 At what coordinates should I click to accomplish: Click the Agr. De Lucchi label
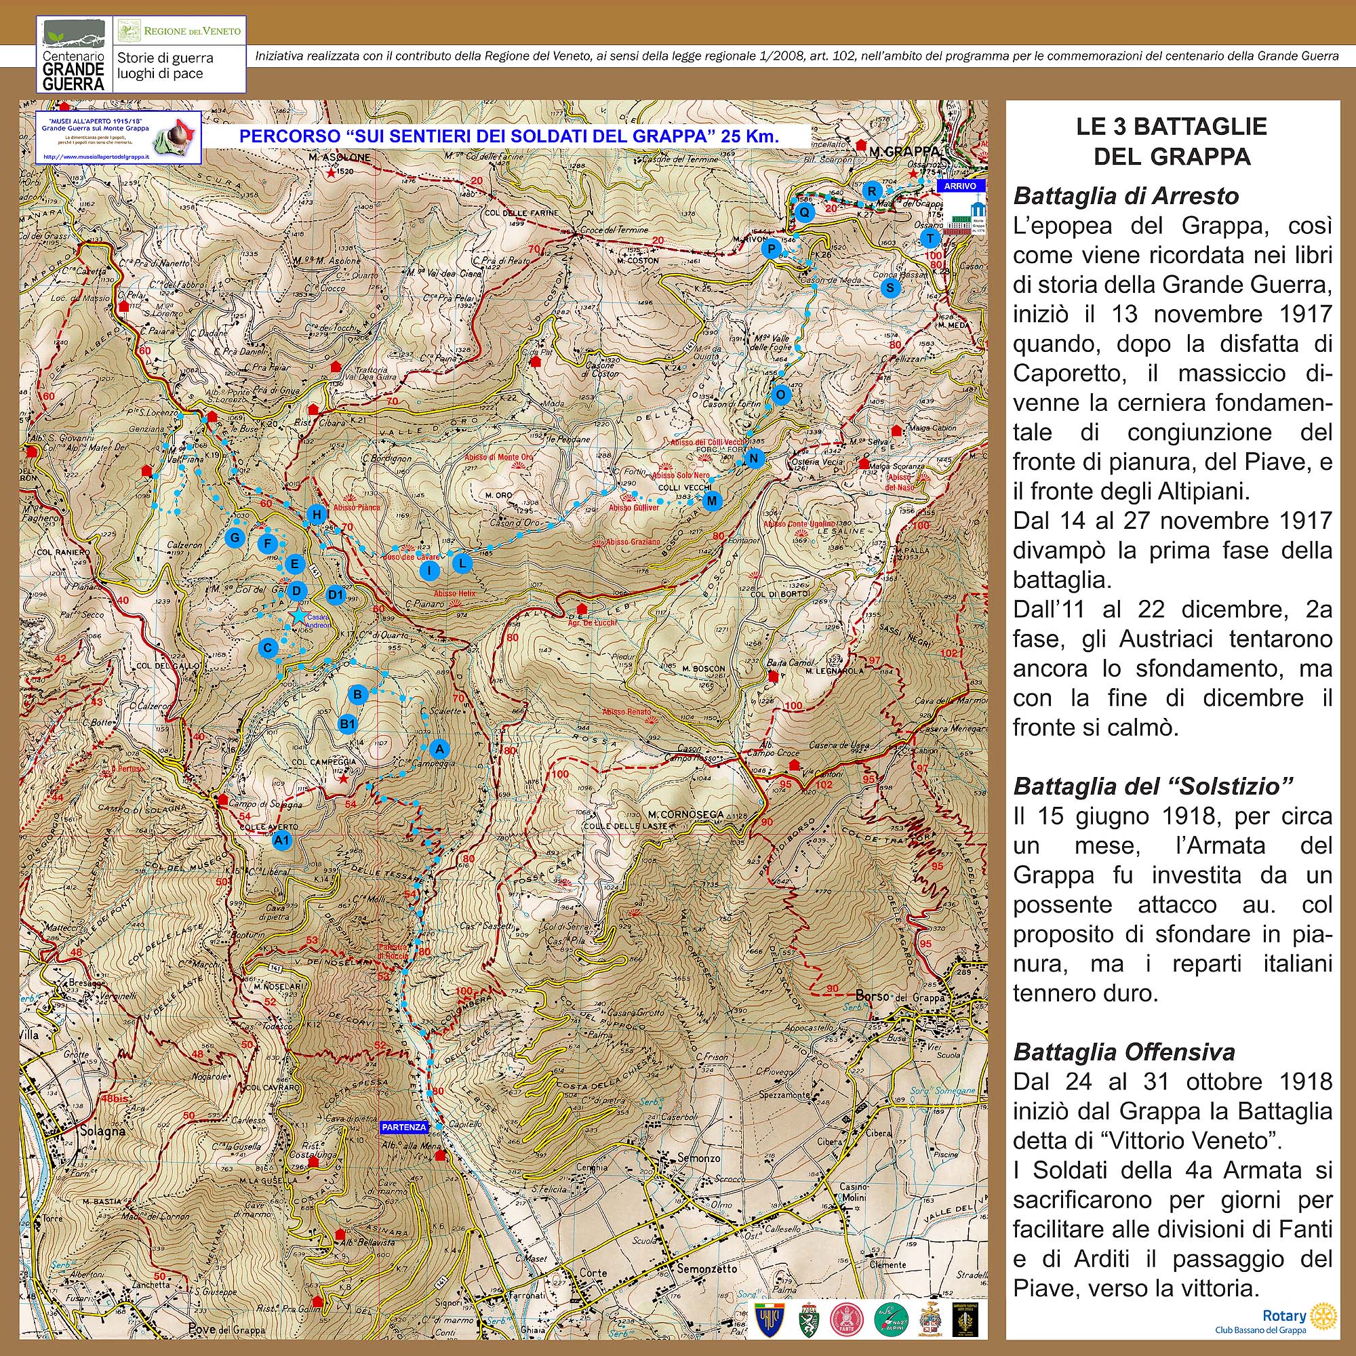(x=593, y=622)
